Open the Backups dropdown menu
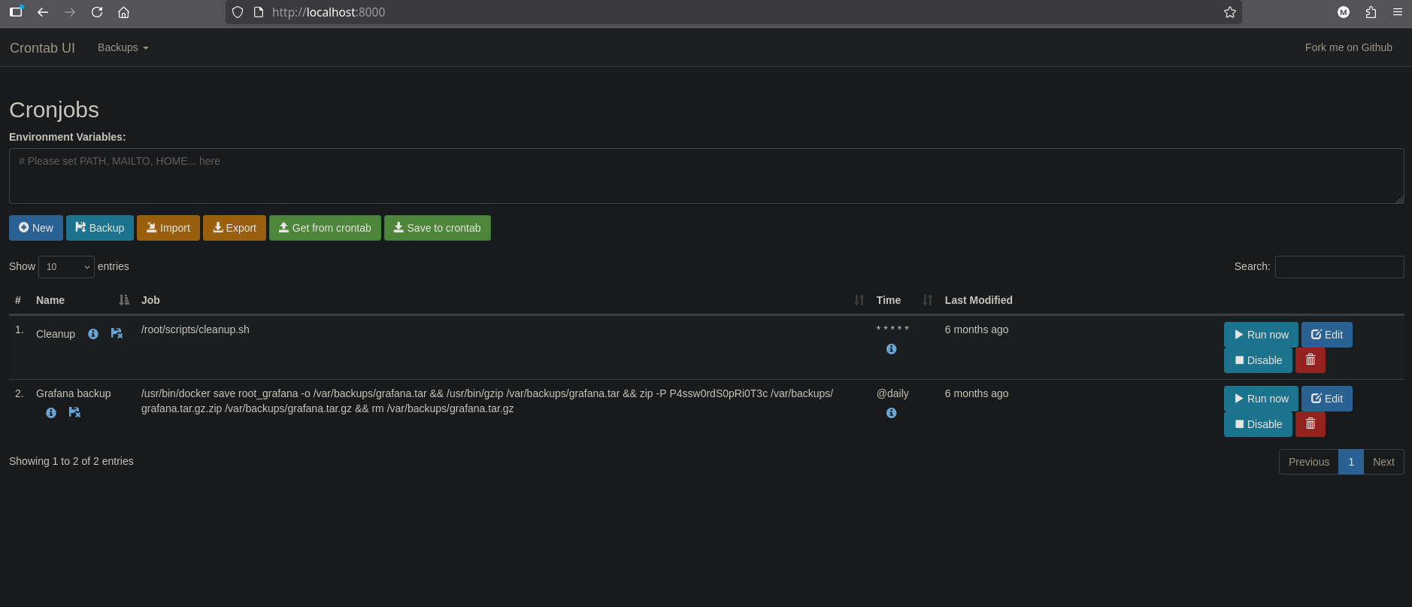 [x=123, y=47]
